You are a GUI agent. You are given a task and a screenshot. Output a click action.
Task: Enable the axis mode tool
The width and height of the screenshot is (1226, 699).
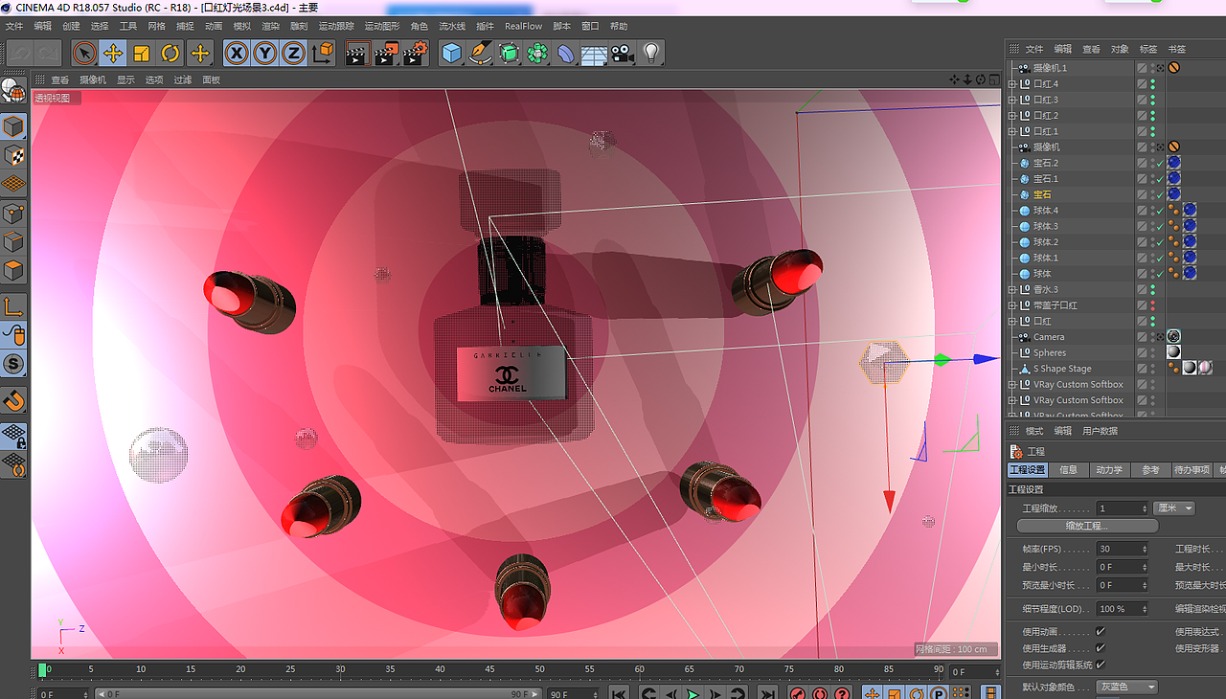pyautogui.click(x=13, y=306)
